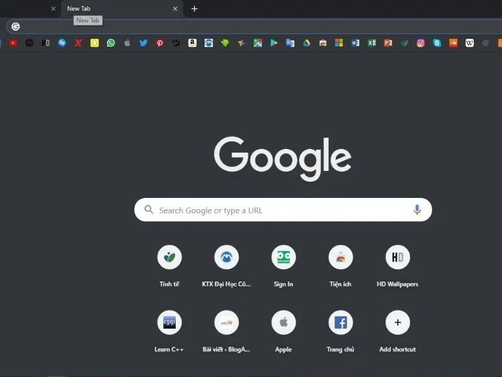Open a new tab with the plus button
This screenshot has width=502, height=377.
195,9
